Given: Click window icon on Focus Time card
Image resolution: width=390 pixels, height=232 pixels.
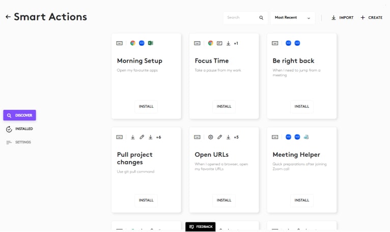Looking at the screenshot, I should tap(219, 43).
